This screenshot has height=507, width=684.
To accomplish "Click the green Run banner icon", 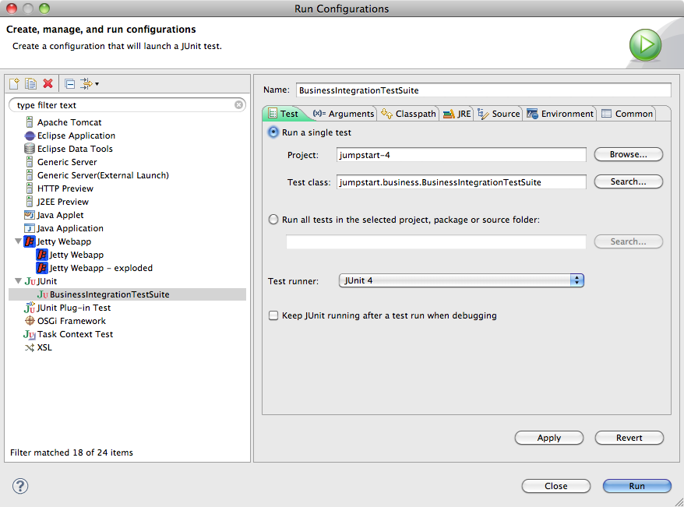I will [x=645, y=45].
